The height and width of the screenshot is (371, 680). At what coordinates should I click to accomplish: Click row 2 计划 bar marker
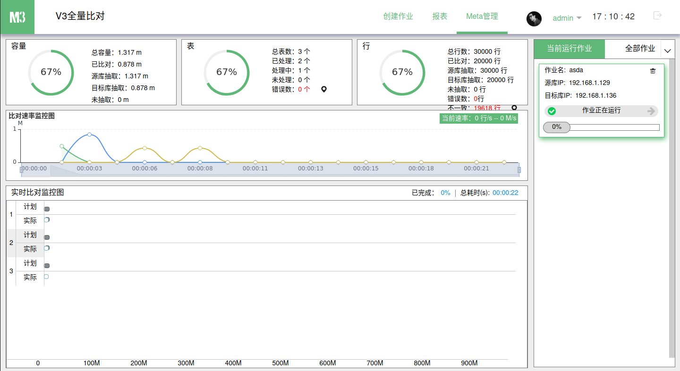pyautogui.click(x=47, y=237)
